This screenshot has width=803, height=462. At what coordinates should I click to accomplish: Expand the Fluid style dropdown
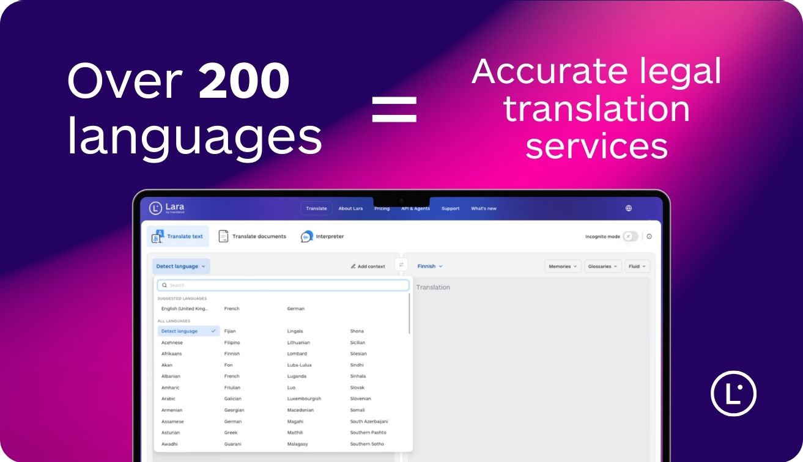point(637,266)
